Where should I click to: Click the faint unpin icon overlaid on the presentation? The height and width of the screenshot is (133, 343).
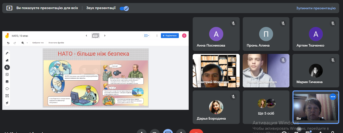coord(85,70)
